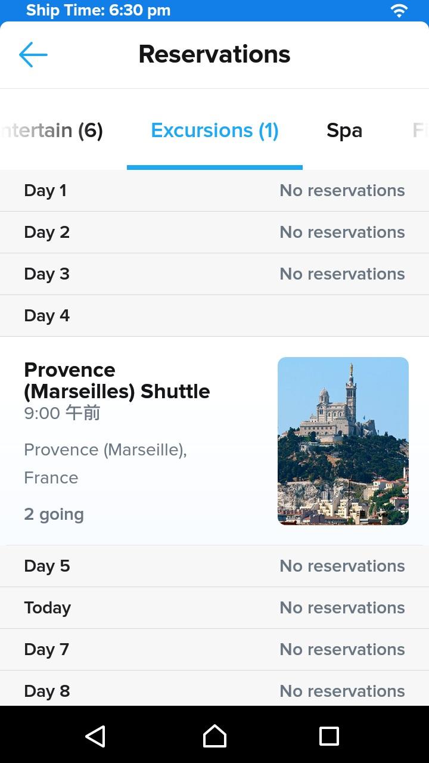Open the Spa tab
The image size is (429, 763).
[x=344, y=131]
